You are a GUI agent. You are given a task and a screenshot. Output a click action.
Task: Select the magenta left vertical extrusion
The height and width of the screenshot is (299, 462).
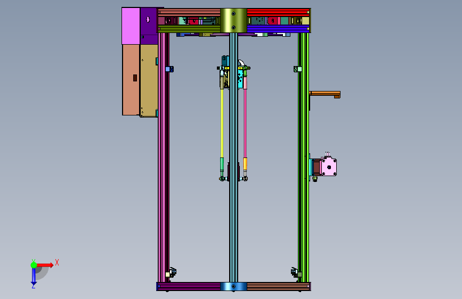tap(162, 157)
